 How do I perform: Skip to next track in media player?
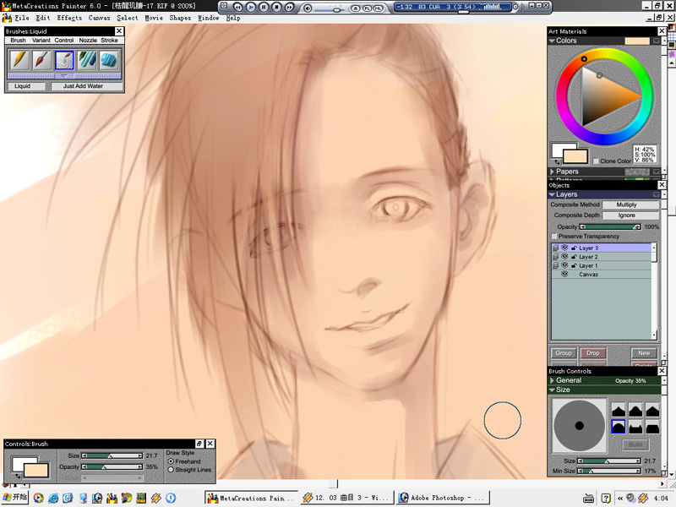289,7
